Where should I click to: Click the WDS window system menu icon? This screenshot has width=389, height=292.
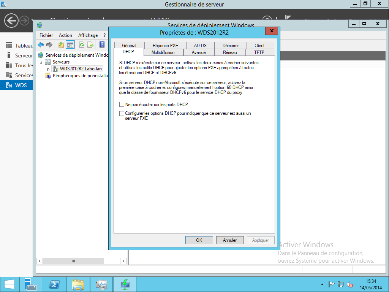pos(40,25)
